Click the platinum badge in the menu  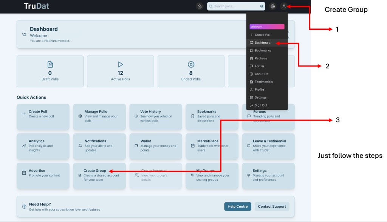coord(267,27)
